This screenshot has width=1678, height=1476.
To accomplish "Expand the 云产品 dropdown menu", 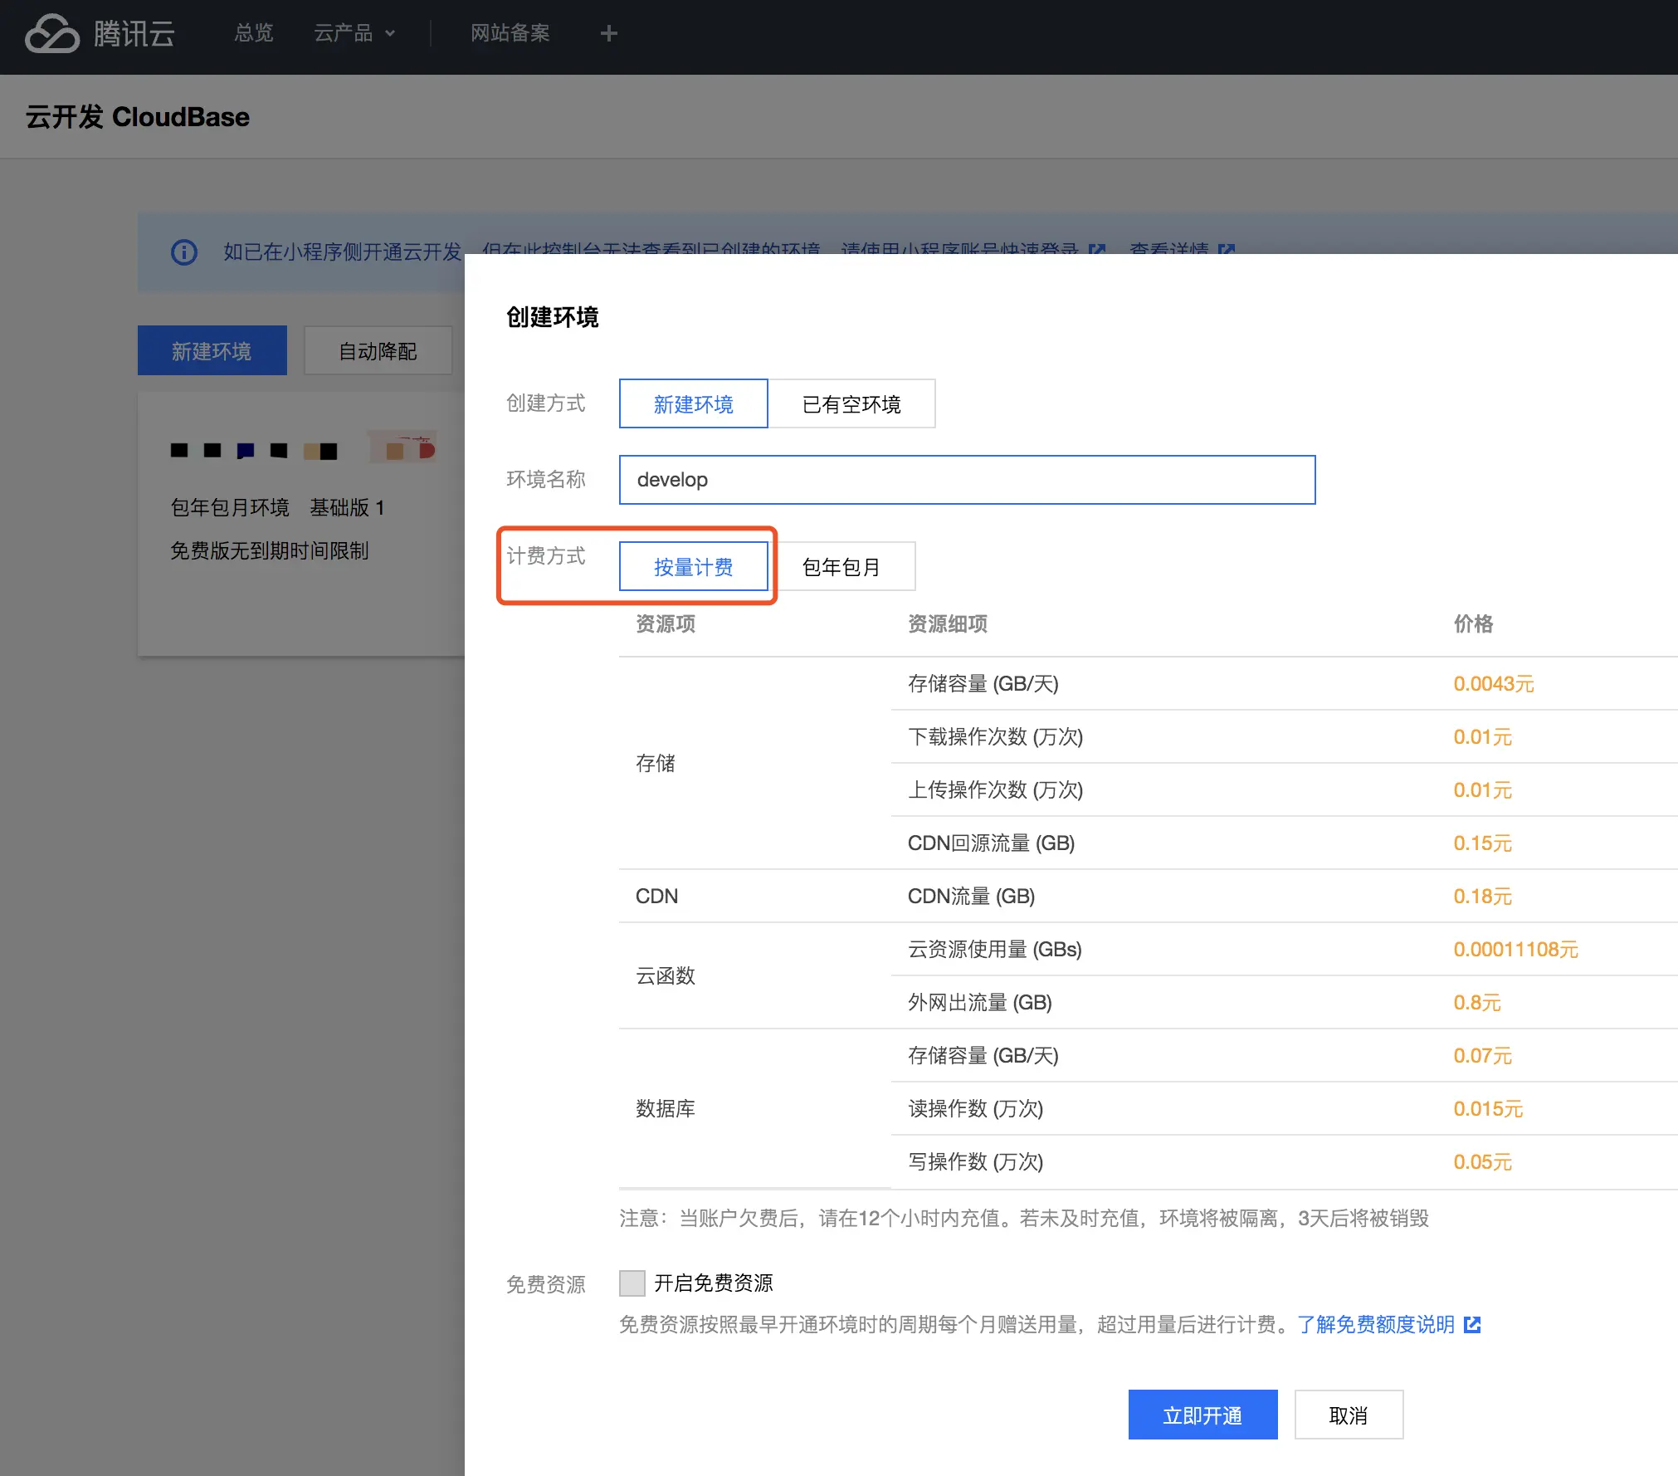I will coord(354,33).
